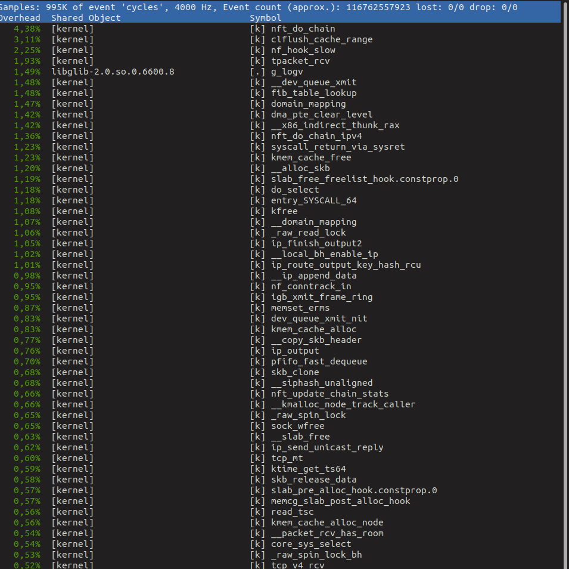
Task: Click the pfifo_fast_dequeue symbol row
Action: click(x=319, y=361)
